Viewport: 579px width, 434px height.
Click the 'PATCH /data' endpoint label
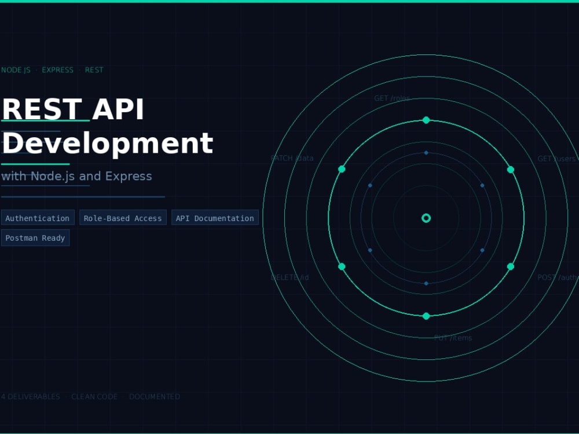pyautogui.click(x=292, y=159)
